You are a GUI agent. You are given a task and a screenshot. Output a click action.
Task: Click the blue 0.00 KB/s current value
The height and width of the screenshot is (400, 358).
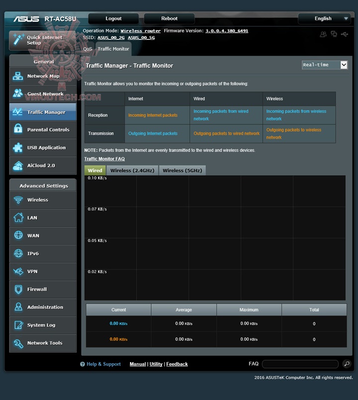pyautogui.click(x=118, y=323)
